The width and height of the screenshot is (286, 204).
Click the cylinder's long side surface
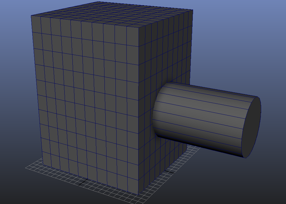(x=202, y=115)
